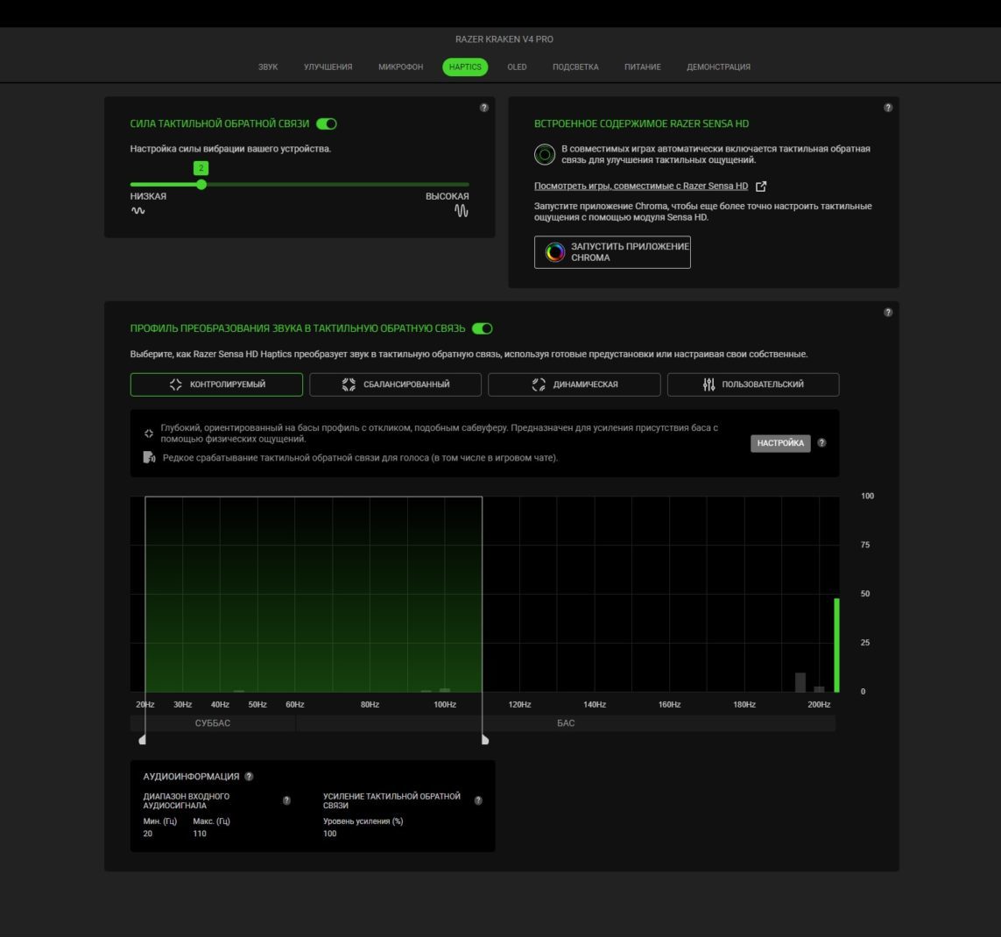The height and width of the screenshot is (937, 1001).
Task: Open help for haptic feedback gain
Action: [x=478, y=800]
